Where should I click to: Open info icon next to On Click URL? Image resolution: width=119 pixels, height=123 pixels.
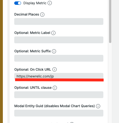[54, 70]
